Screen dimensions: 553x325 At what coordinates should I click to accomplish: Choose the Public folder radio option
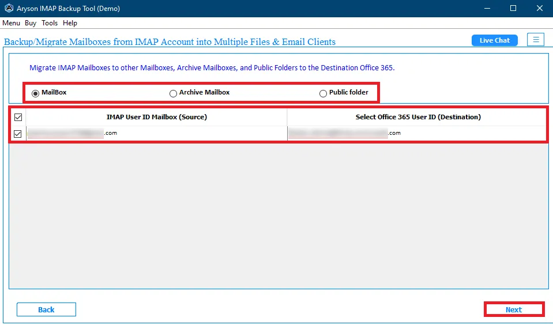(x=323, y=93)
